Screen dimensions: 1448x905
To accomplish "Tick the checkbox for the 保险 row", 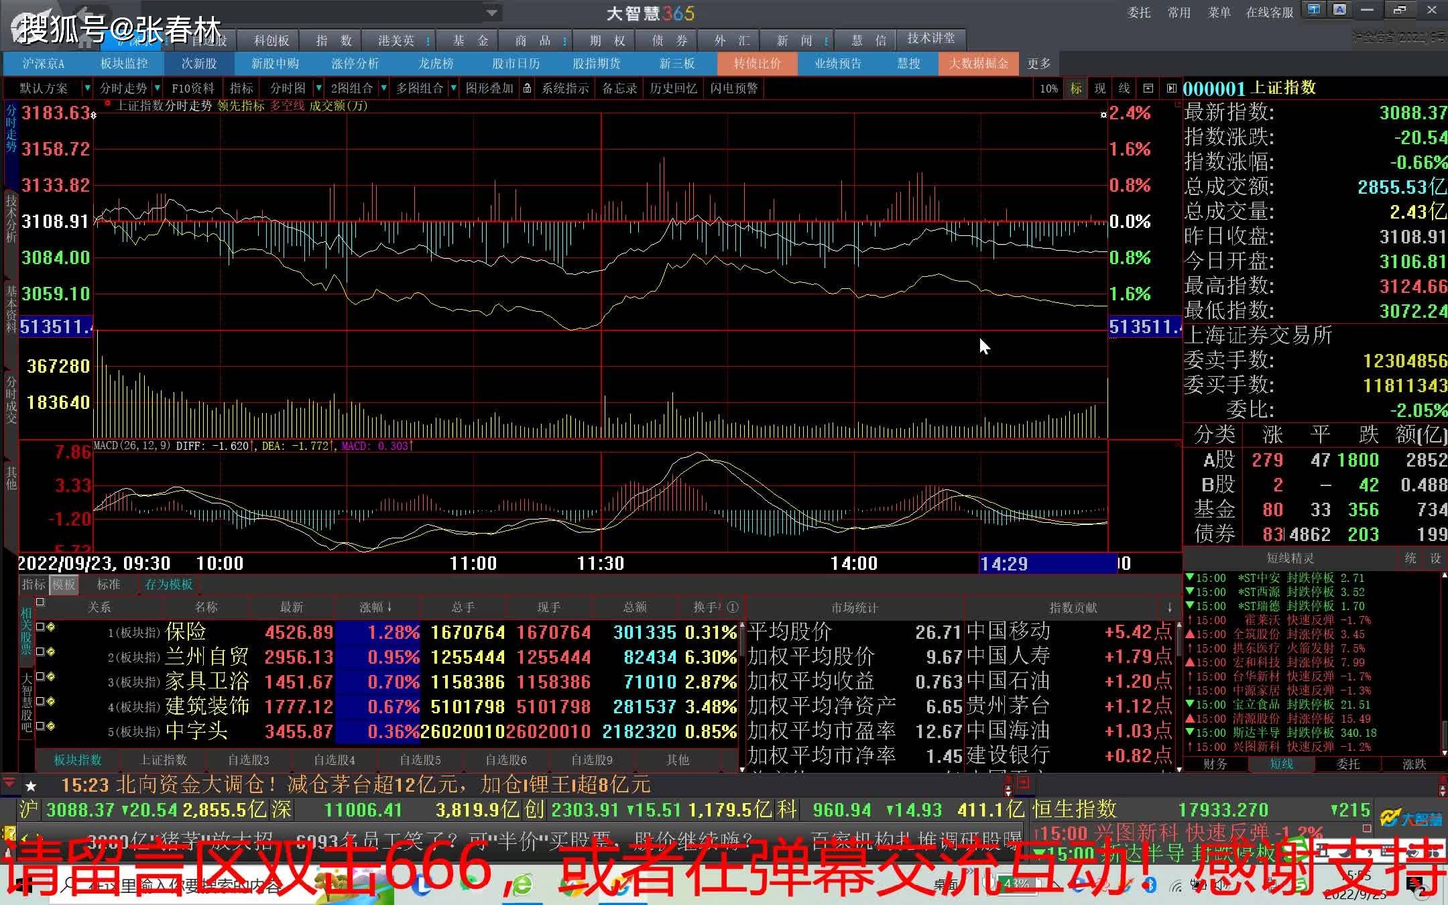I will coord(40,627).
